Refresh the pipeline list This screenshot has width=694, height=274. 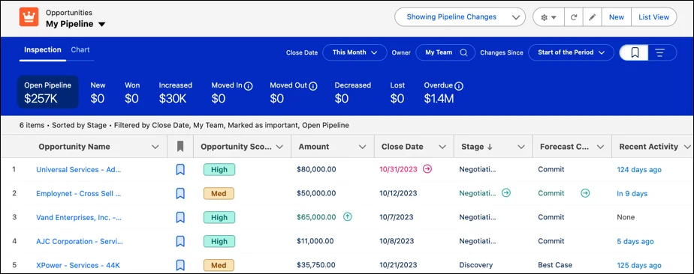573,17
